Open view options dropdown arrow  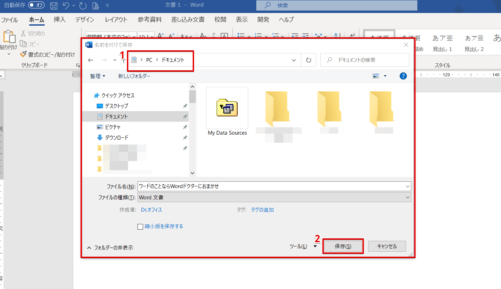[385, 76]
